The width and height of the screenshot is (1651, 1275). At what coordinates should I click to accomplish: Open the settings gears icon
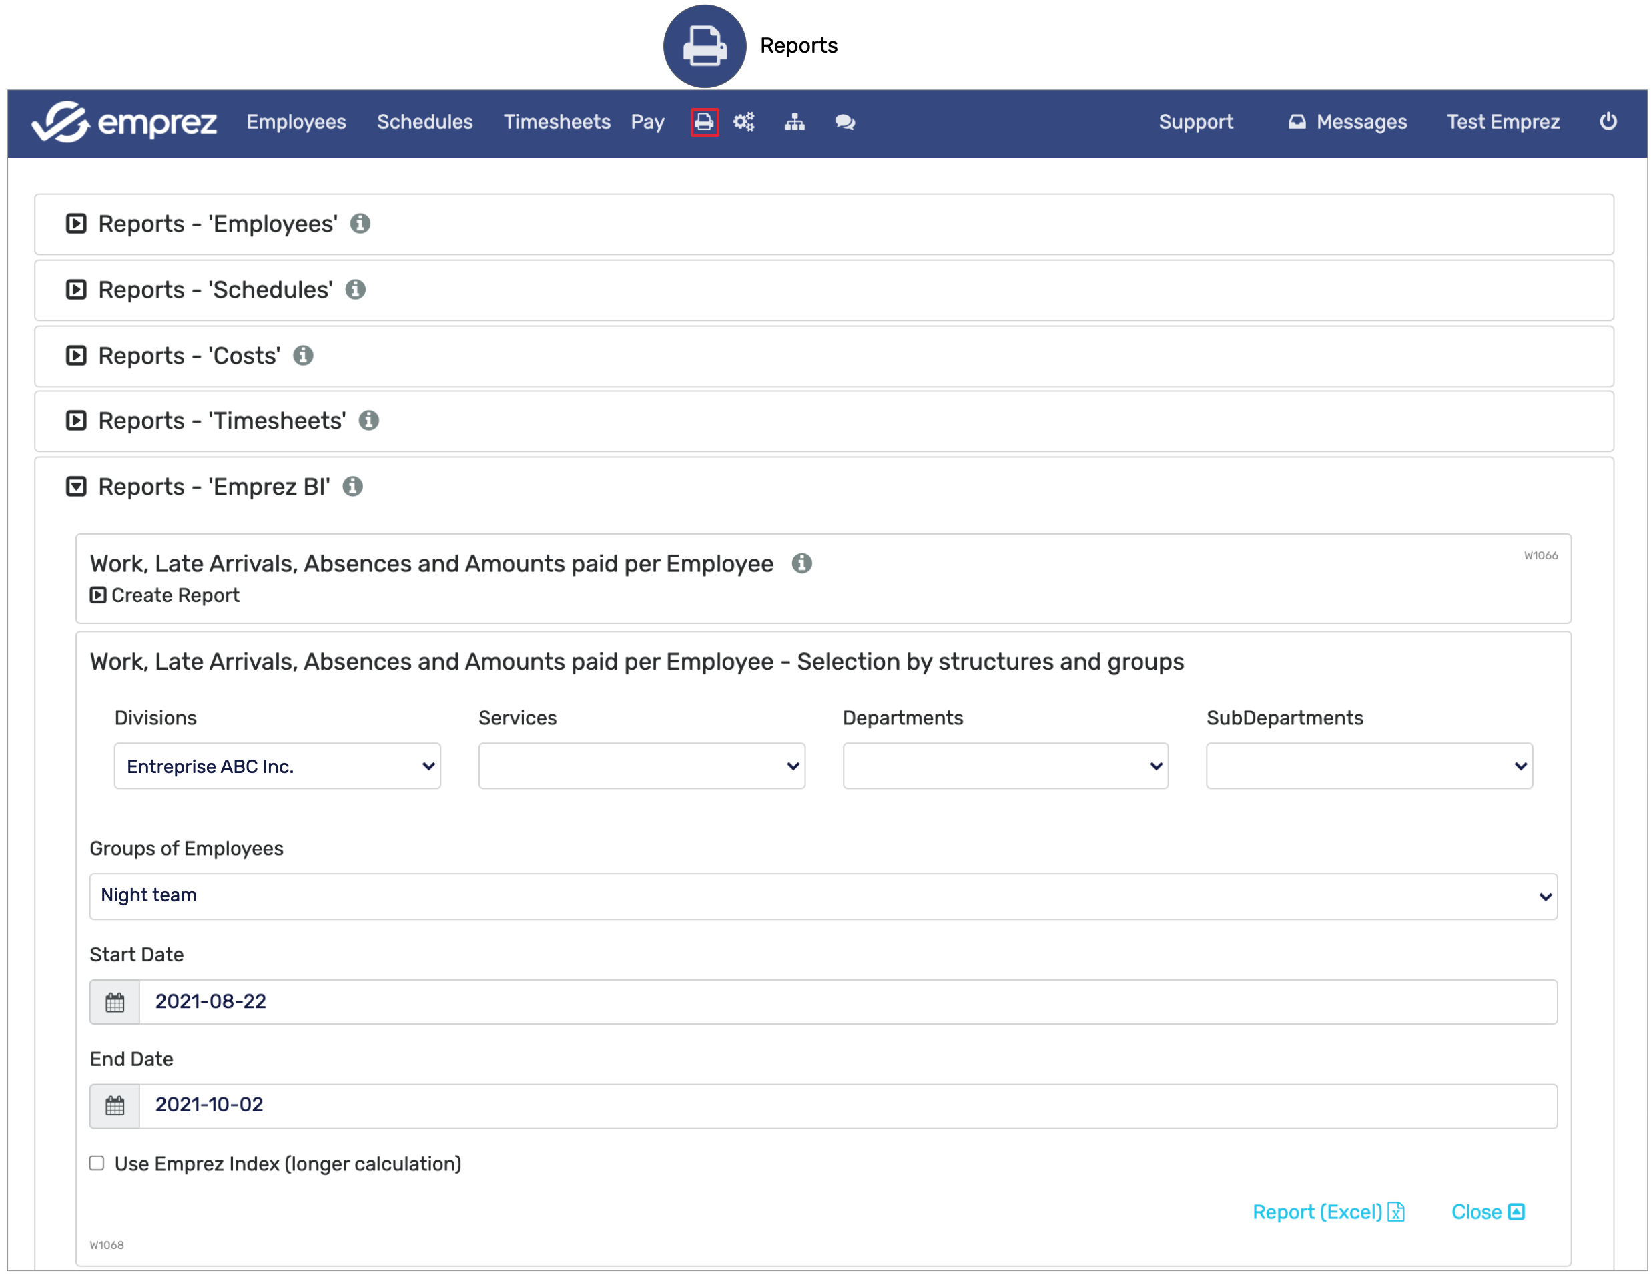744,121
